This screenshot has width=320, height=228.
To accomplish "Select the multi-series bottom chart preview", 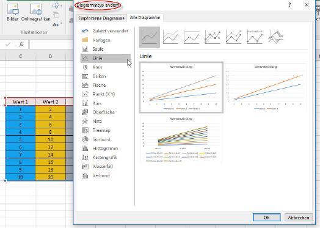I will pos(181,139).
